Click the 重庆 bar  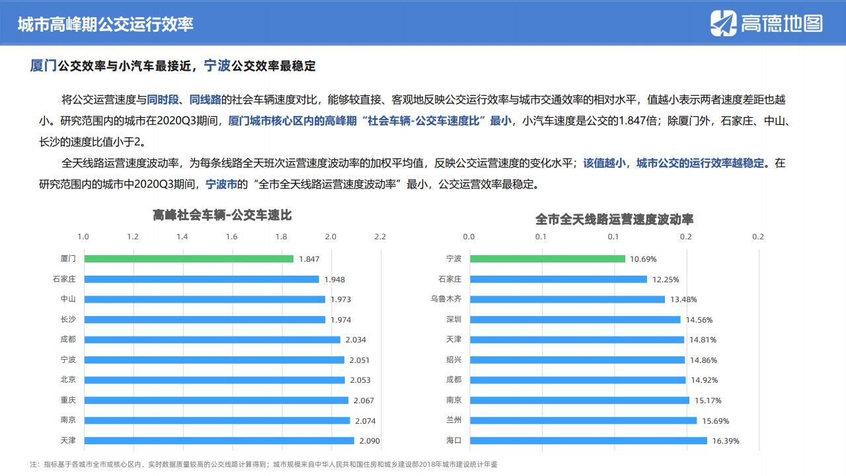216,400
